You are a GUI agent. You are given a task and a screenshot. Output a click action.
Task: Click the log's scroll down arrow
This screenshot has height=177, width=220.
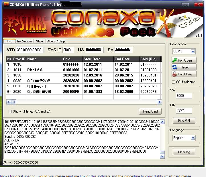coord(162,156)
